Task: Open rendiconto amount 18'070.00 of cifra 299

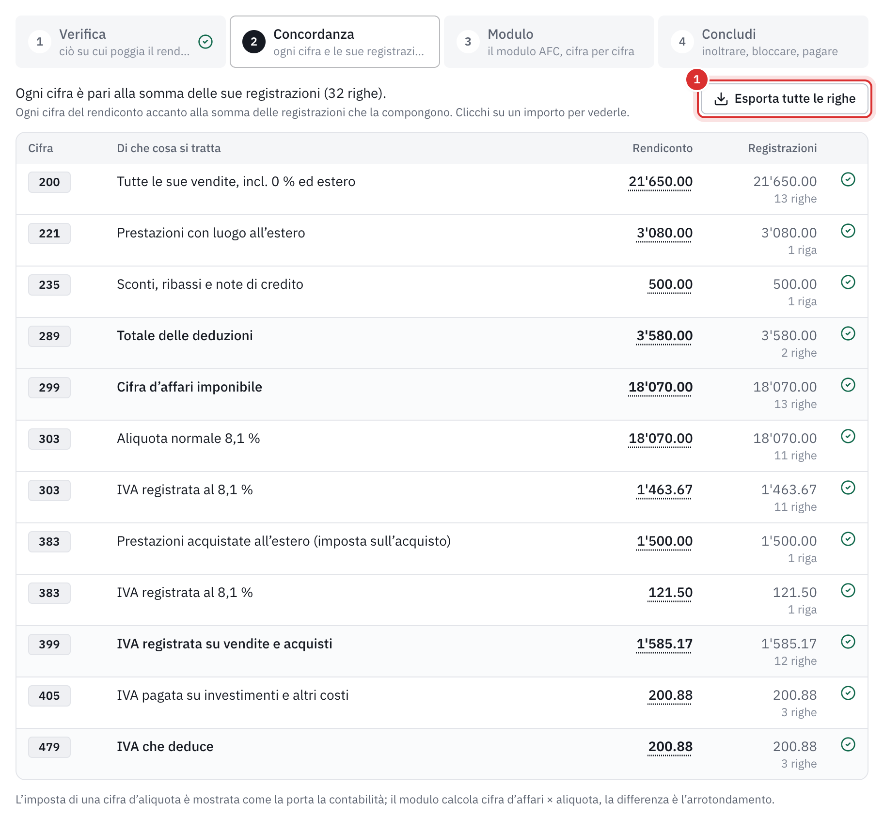Action: (660, 387)
